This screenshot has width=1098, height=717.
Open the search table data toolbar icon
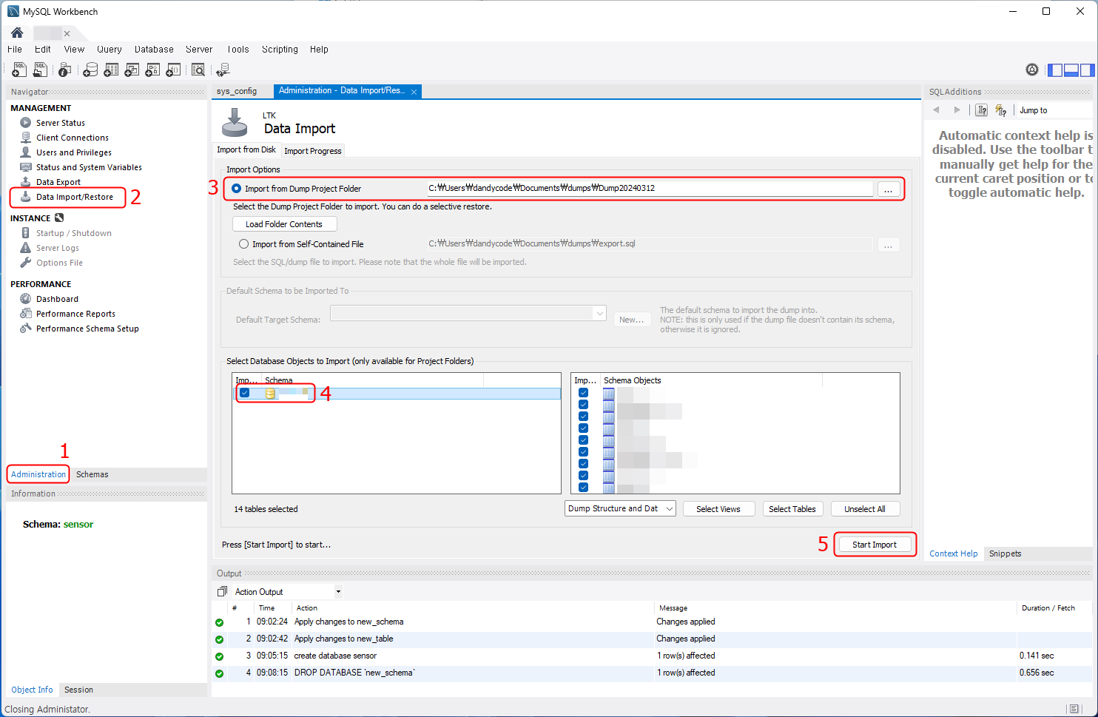tap(198, 70)
